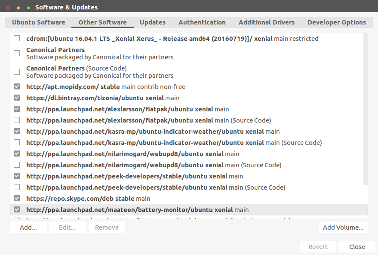Switch to Developer Options tab
Viewport: 378px width, 255px height.
click(x=337, y=22)
